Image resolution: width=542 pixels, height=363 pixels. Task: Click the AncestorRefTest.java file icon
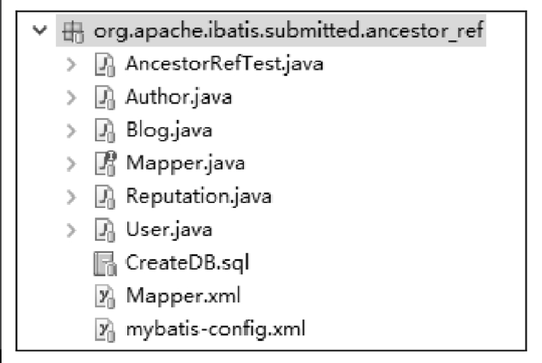pyautogui.click(x=105, y=65)
